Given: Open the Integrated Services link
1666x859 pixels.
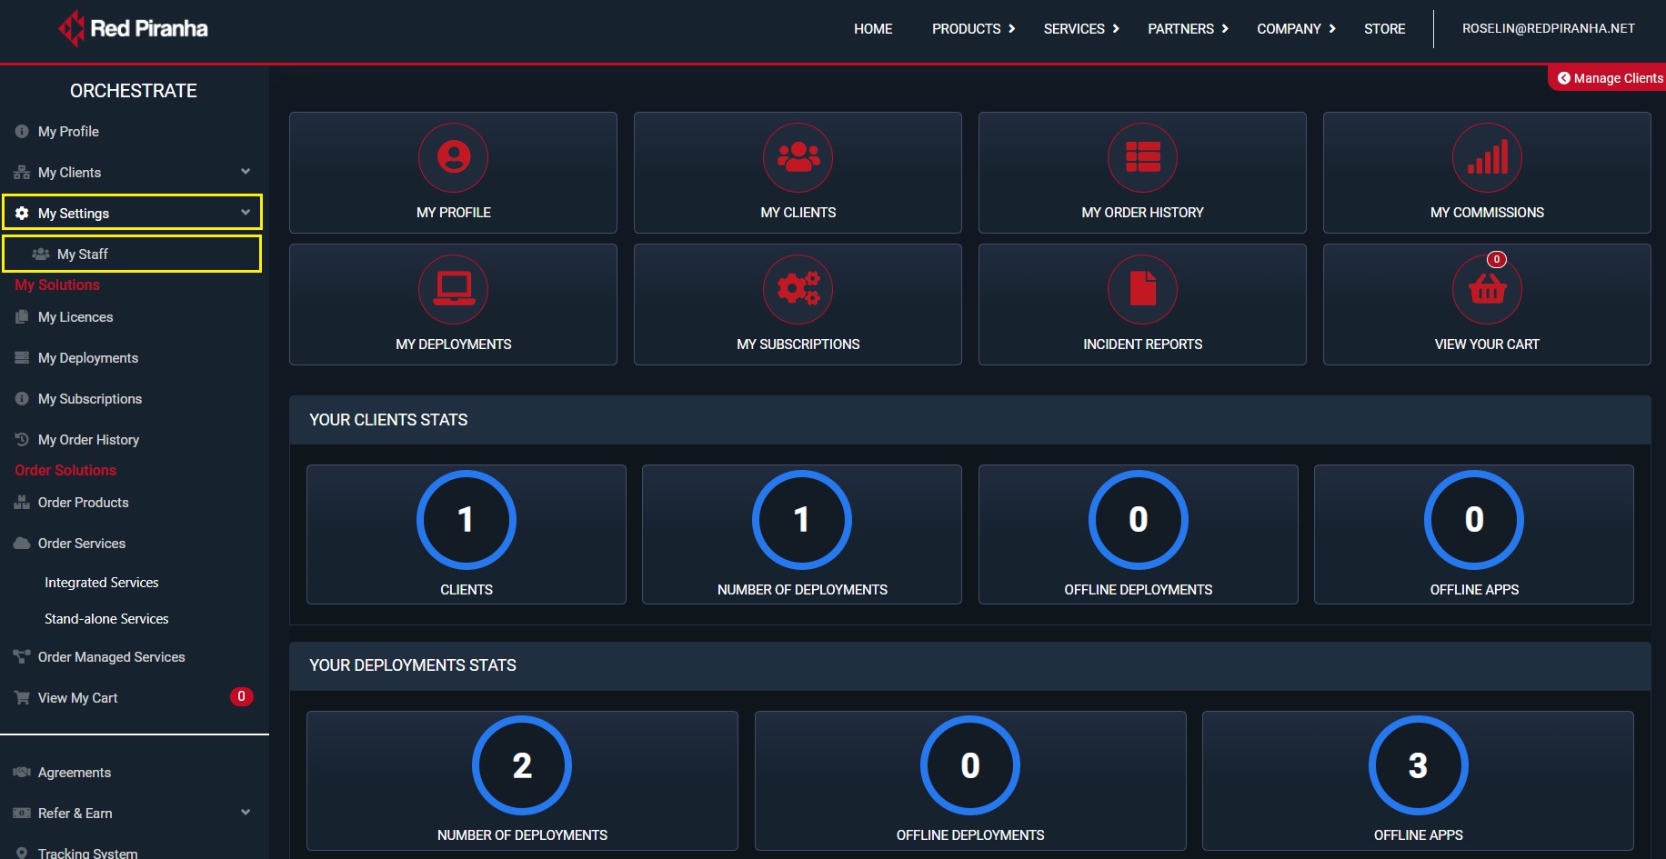Looking at the screenshot, I should pos(101,582).
